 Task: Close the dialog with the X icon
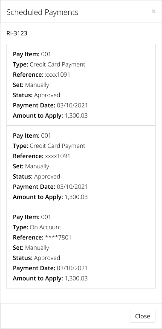(153, 12)
